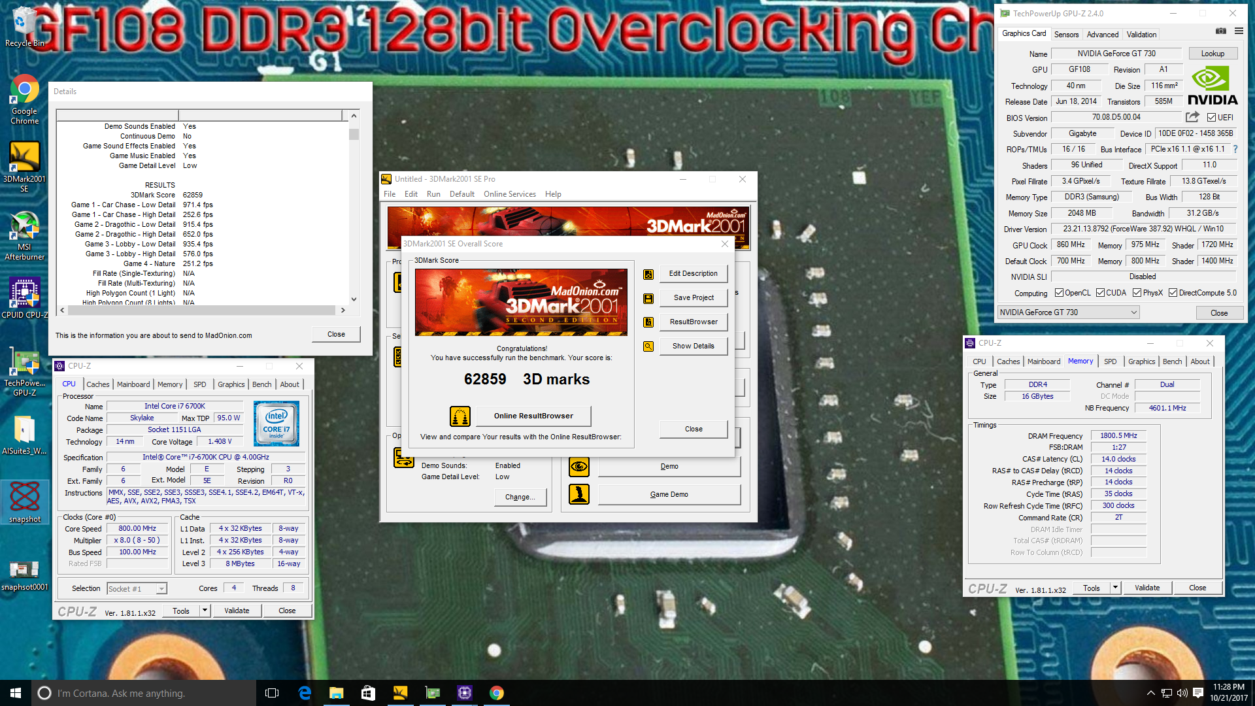Open File Explorer from the taskbar
1255x706 pixels.
(x=336, y=693)
